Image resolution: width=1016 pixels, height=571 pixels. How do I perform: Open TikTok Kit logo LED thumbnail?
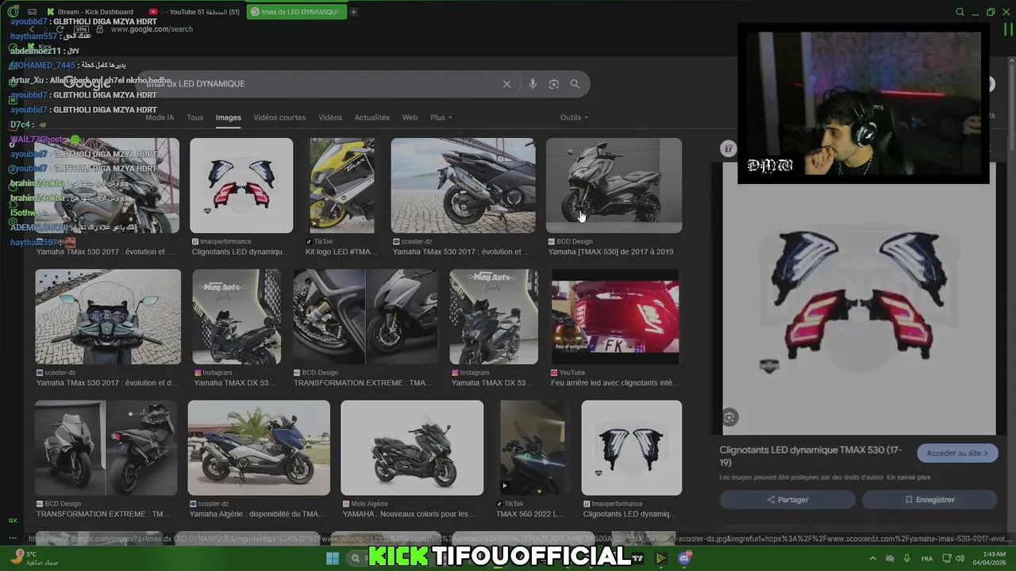pyautogui.click(x=341, y=186)
